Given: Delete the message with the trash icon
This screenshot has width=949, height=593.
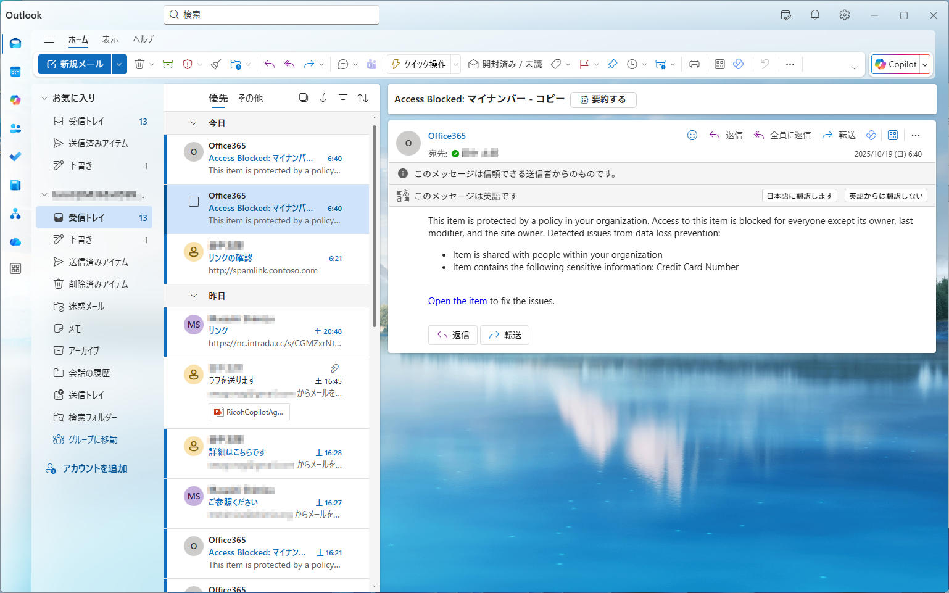Looking at the screenshot, I should (139, 64).
